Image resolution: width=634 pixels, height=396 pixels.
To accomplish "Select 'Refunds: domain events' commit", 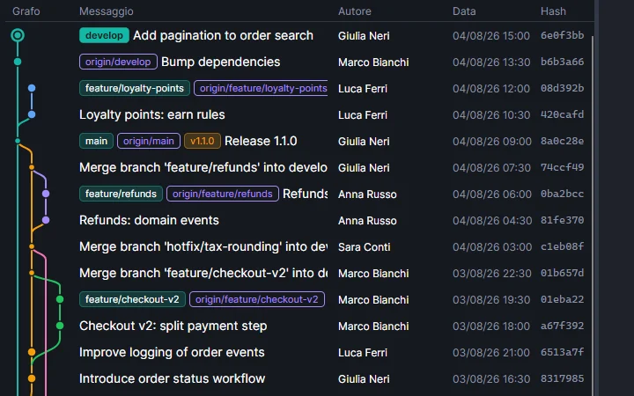I will point(149,220).
